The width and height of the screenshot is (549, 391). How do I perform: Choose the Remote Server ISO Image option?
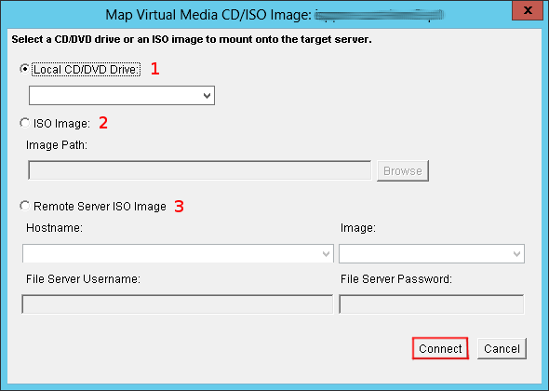pos(24,206)
